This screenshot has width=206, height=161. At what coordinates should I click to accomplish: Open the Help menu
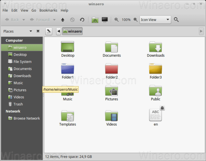coord(65,10)
